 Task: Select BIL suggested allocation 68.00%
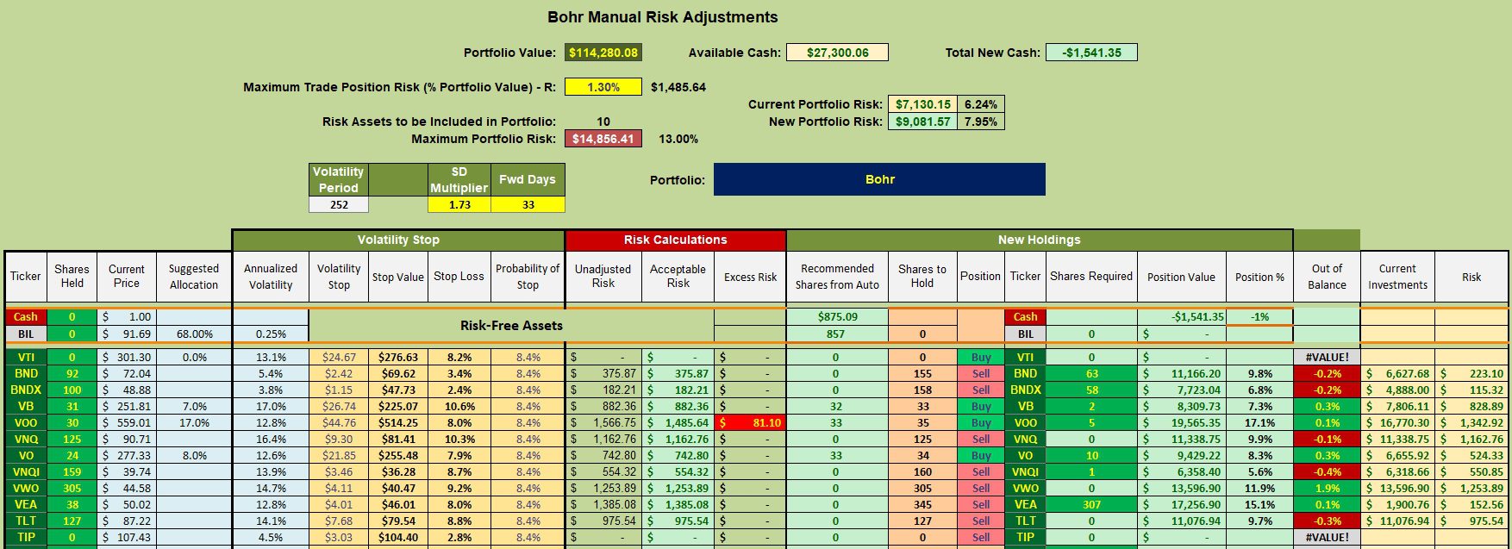click(x=194, y=334)
